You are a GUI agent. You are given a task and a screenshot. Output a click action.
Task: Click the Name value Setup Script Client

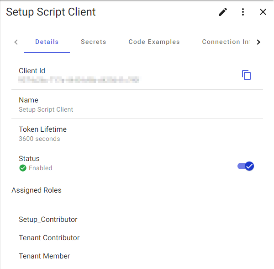[x=46, y=109]
